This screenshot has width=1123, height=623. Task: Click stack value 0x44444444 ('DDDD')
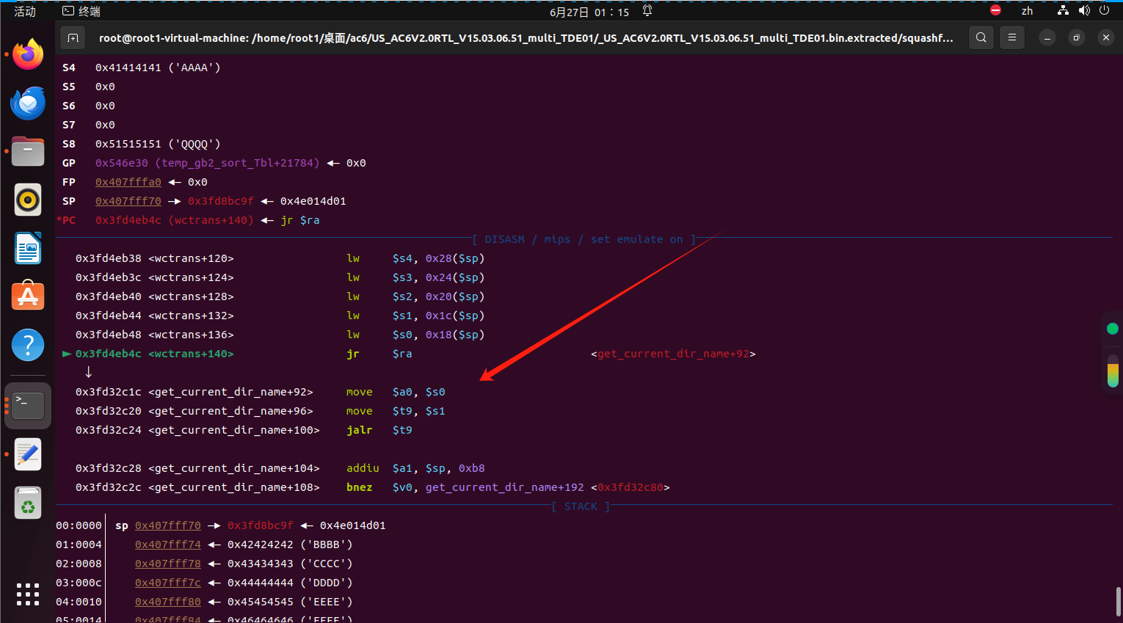(290, 583)
